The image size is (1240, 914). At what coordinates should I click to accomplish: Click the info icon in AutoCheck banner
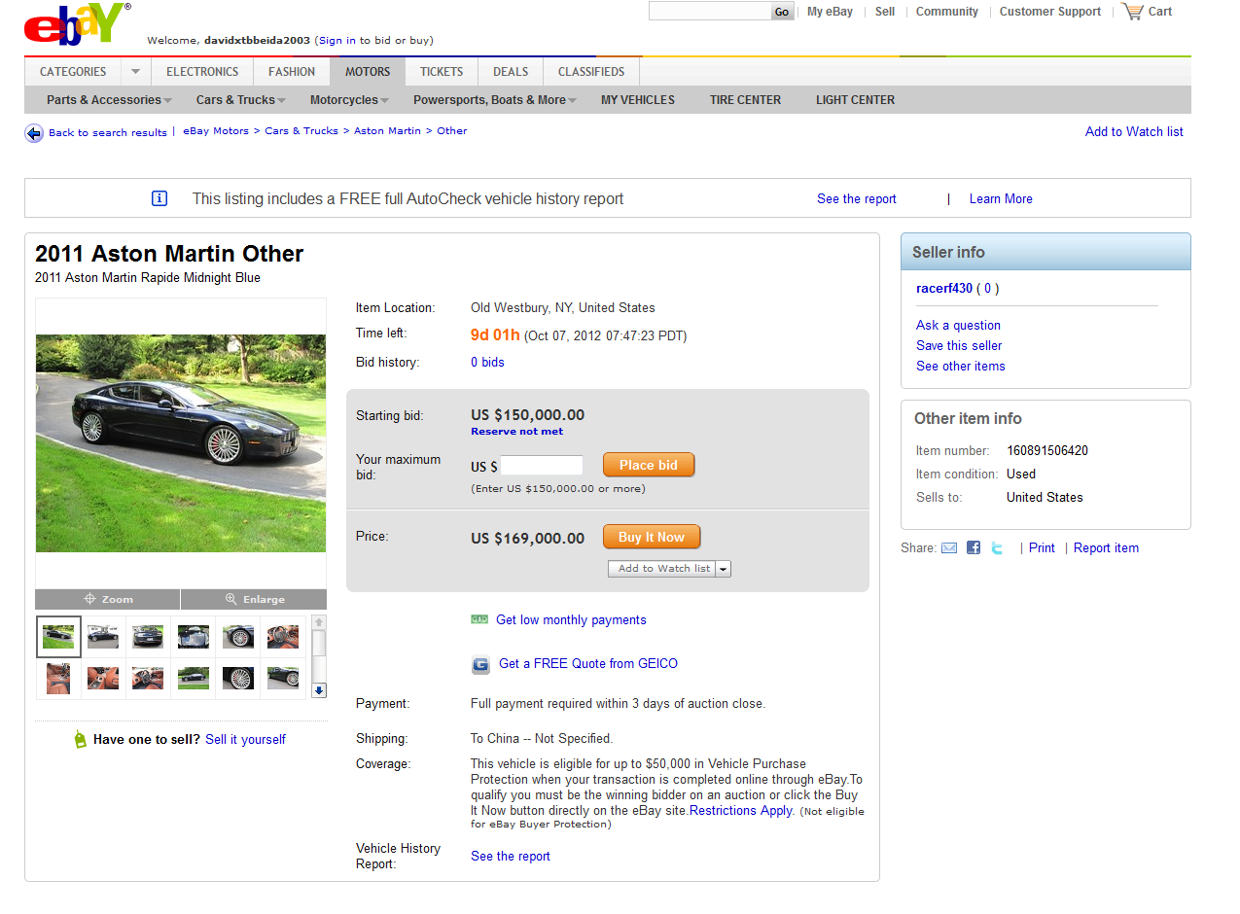coord(159,198)
